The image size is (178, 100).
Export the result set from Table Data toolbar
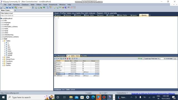tap(55, 59)
